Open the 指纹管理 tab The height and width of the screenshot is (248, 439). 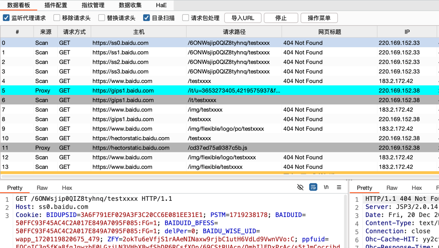click(x=93, y=5)
